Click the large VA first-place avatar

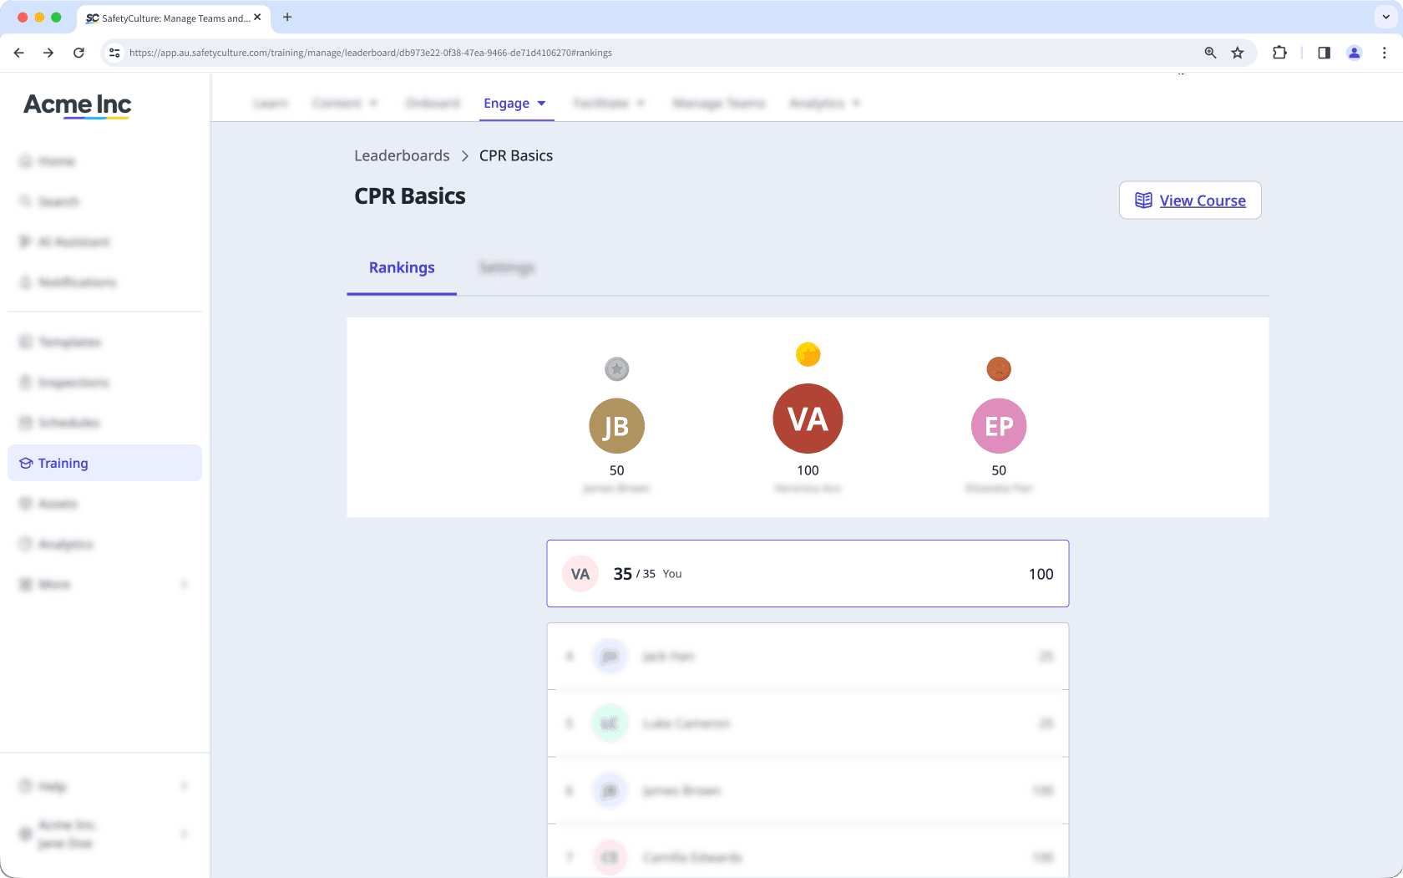pos(808,419)
